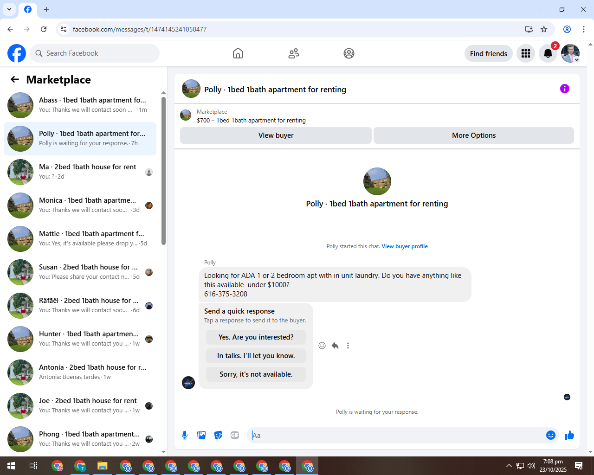Open the GIF picker icon
594x475 pixels.
point(235,435)
